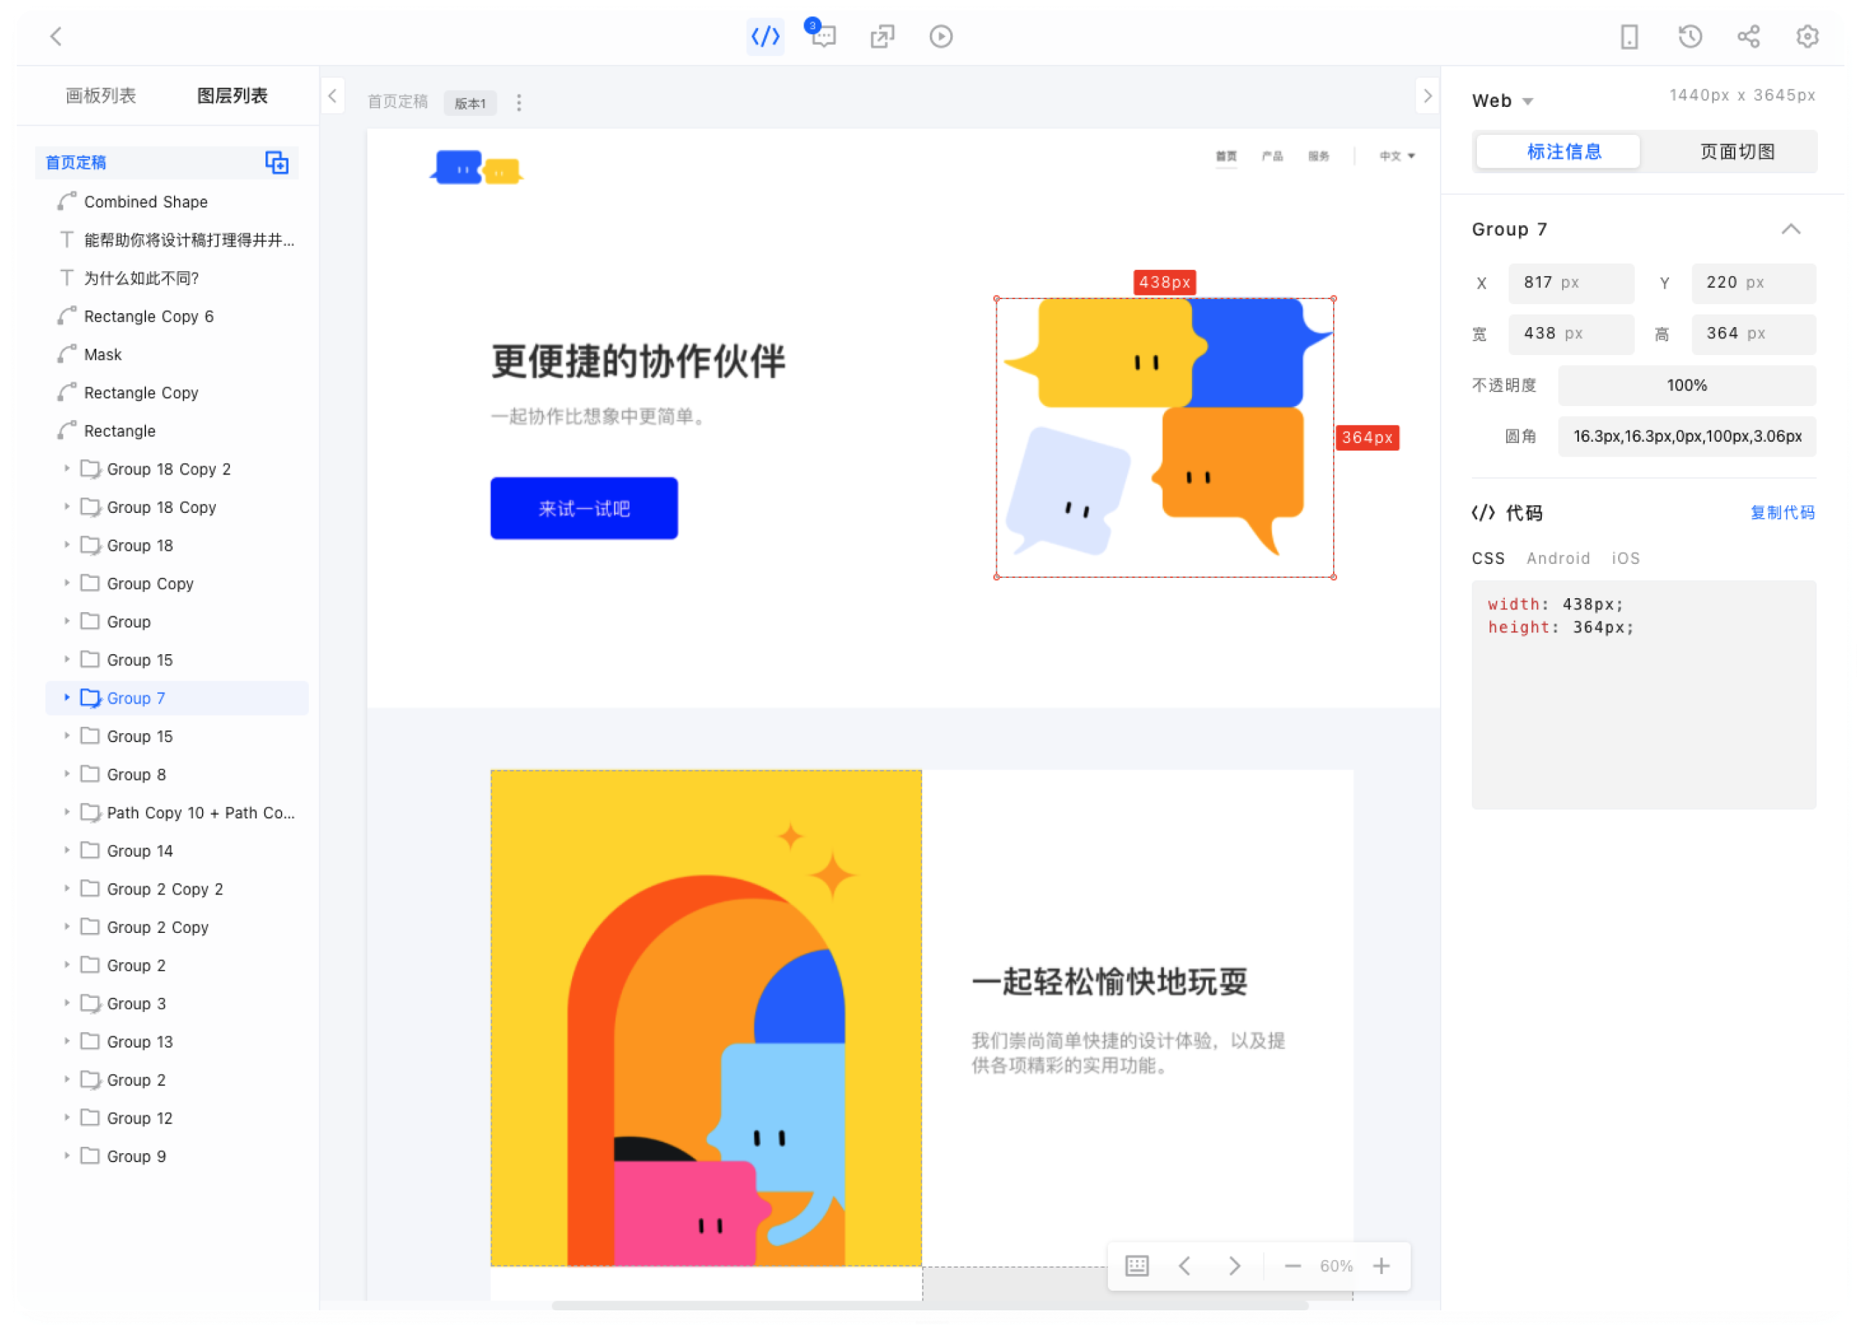Click the play prototype icon
The image size is (1857, 1325).
point(940,37)
